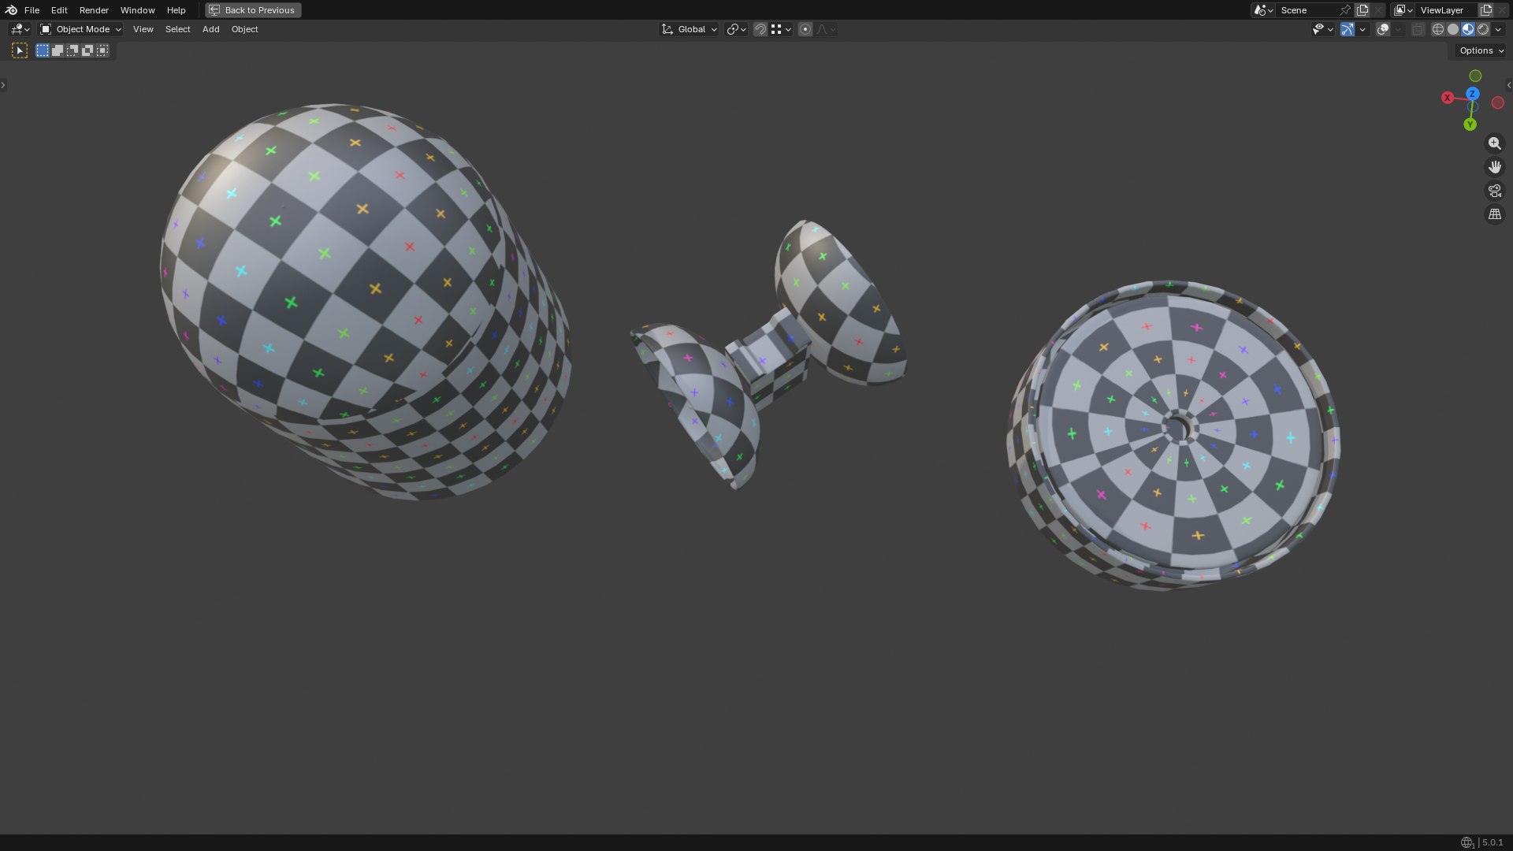This screenshot has height=851, width=1513.
Task: Switch to Solid viewport shading
Action: tap(1453, 29)
